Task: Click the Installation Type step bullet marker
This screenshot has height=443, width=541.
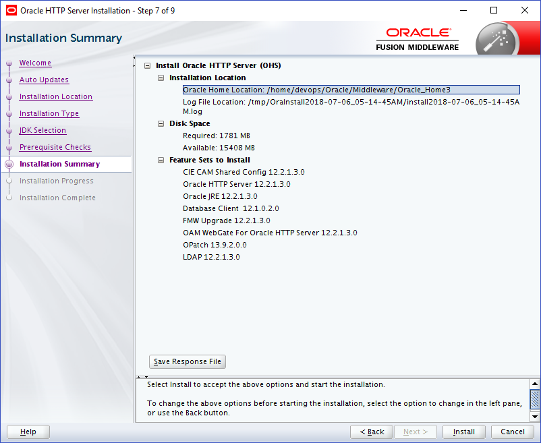Action: pos(9,114)
